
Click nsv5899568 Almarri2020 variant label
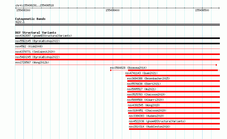pyautogui.click(x=145, y=100)
